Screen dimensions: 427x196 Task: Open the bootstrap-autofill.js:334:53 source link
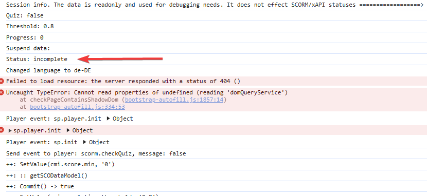point(77,107)
